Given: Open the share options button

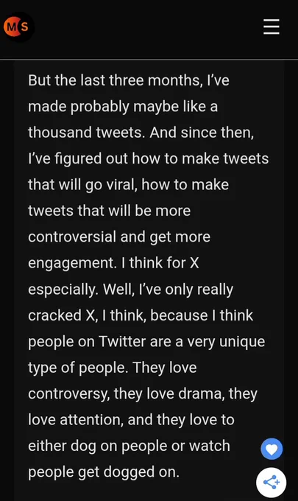Looking at the screenshot, I should click(x=272, y=482).
